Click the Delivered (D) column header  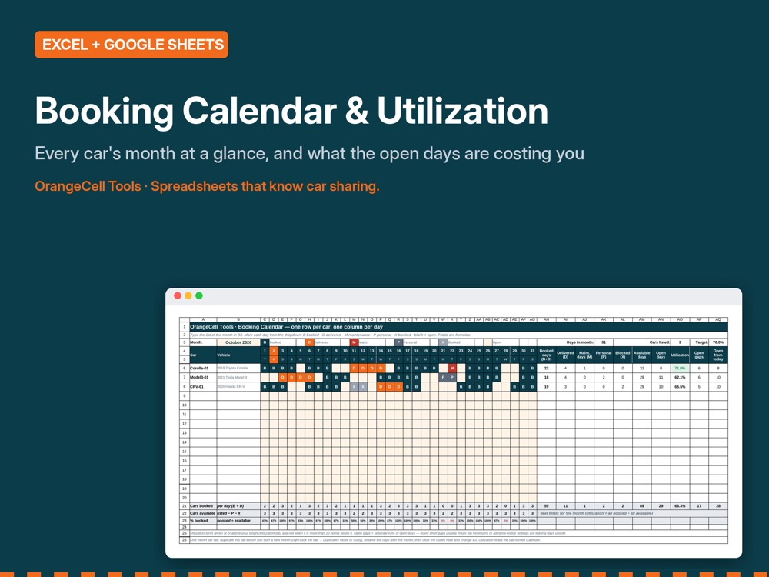point(565,355)
